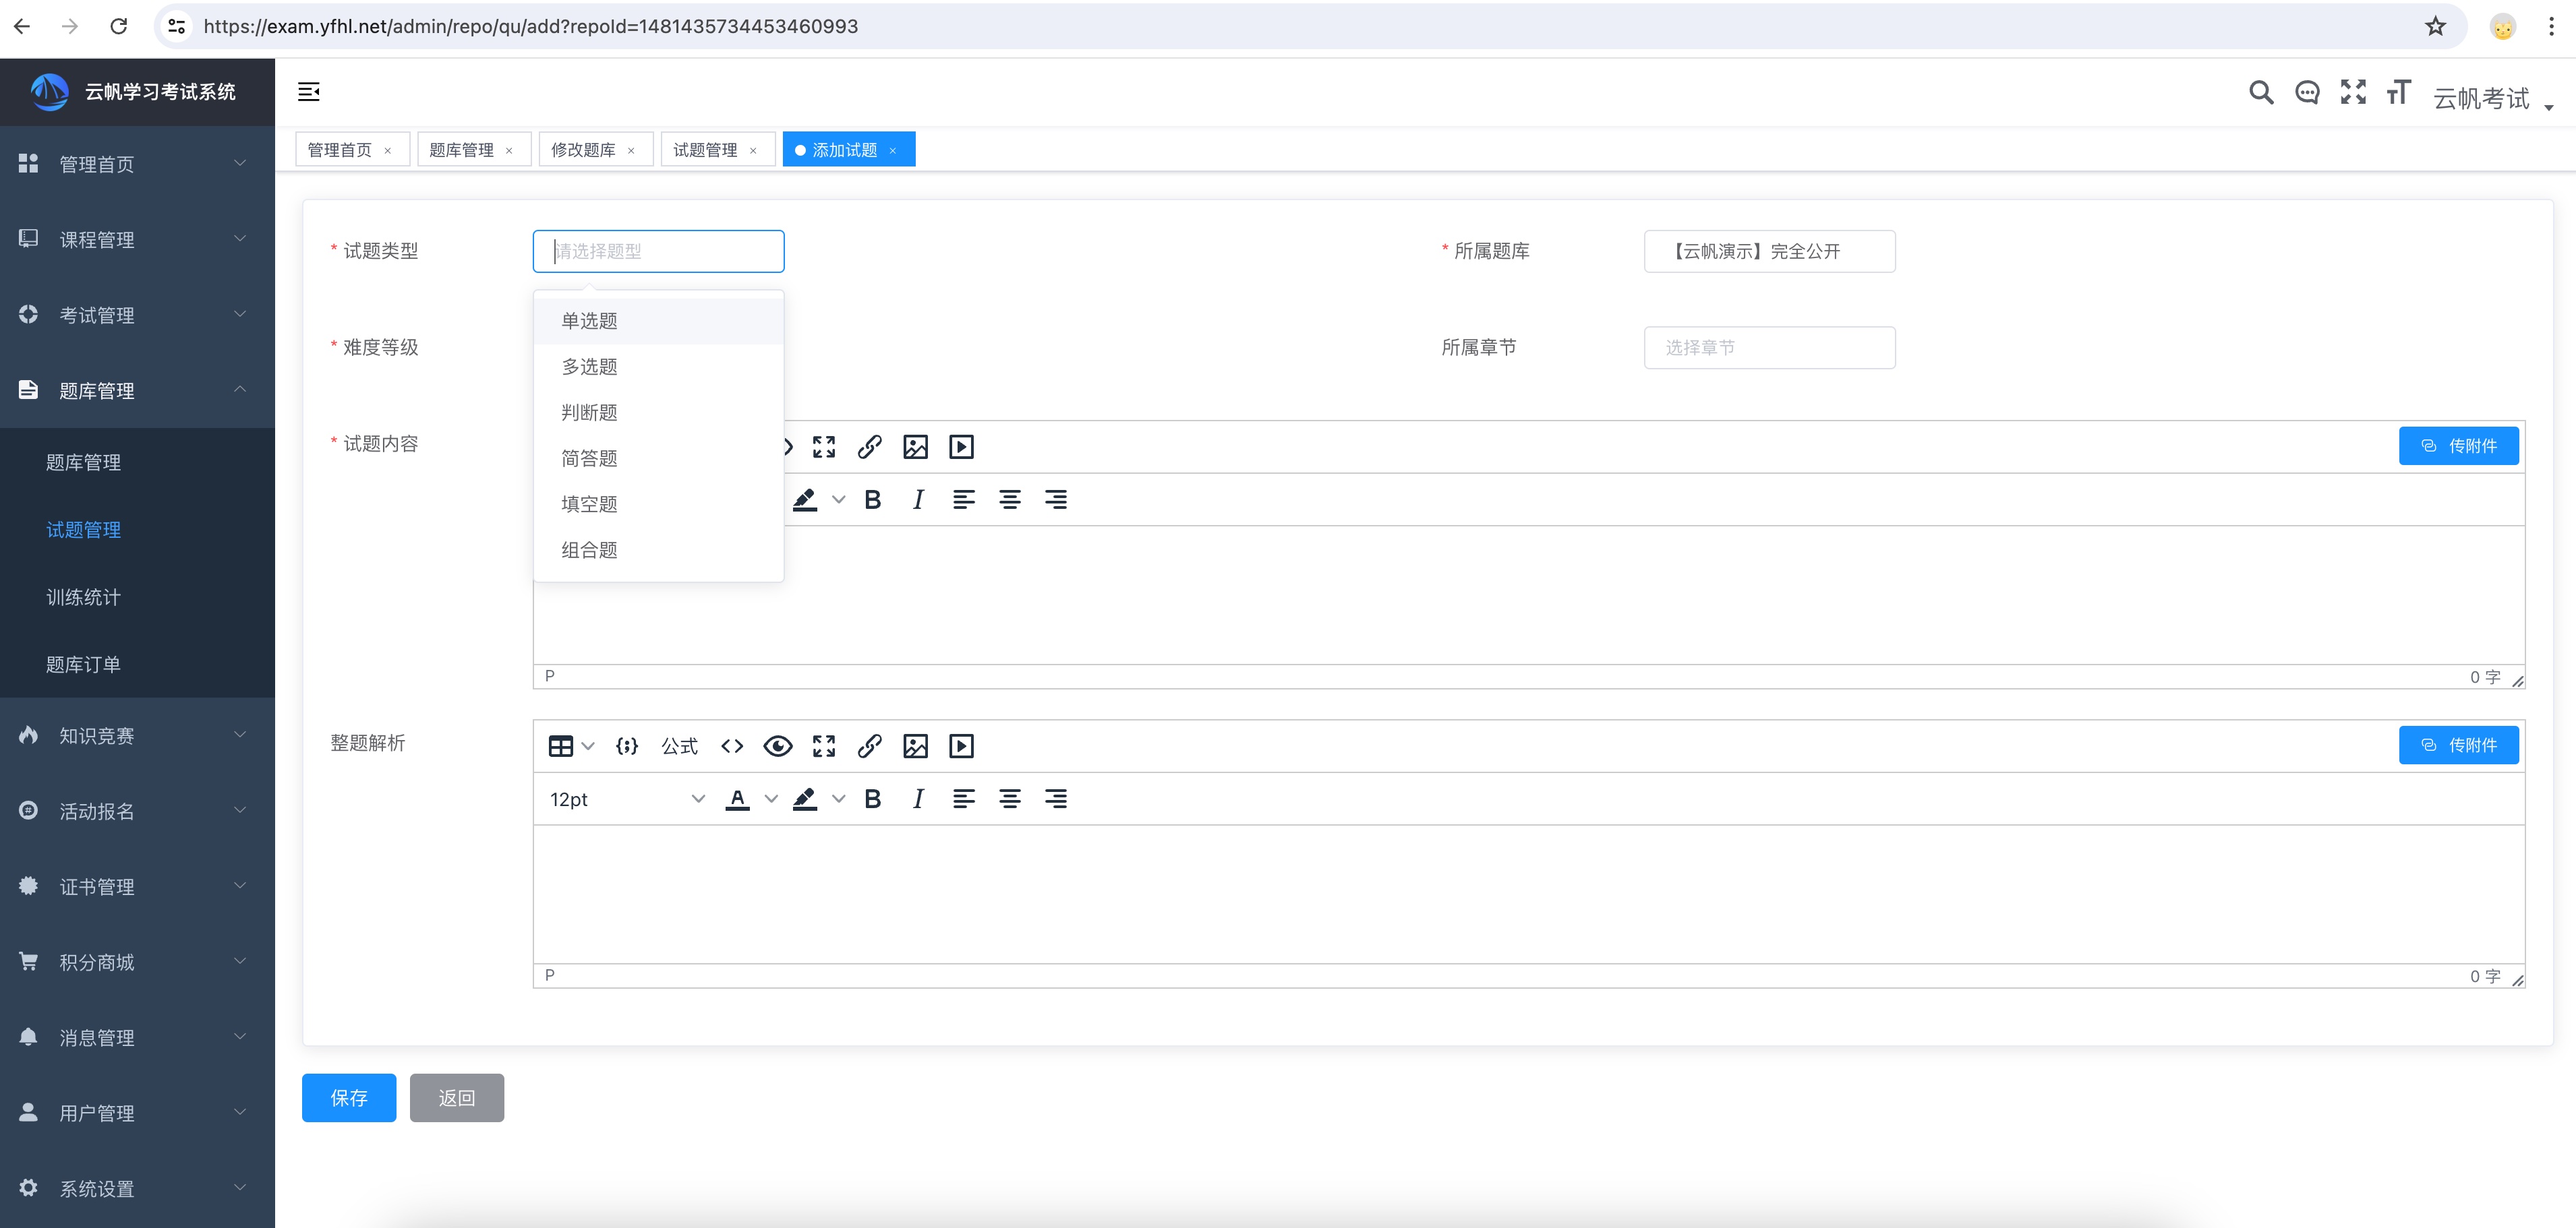Click inside analysis editor text area

[1529, 894]
